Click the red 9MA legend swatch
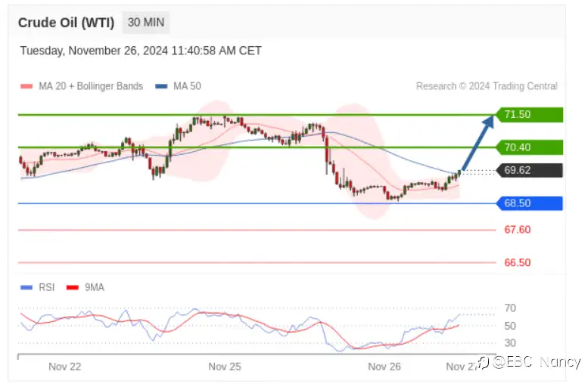 tap(73, 288)
